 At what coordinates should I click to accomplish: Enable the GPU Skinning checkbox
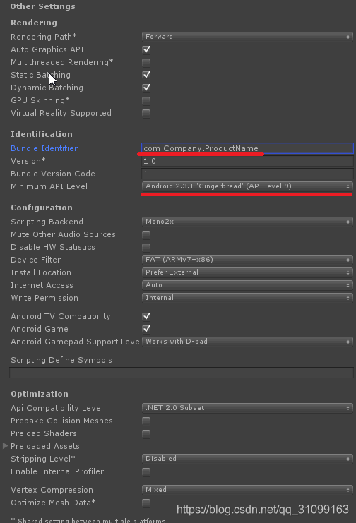(x=146, y=100)
